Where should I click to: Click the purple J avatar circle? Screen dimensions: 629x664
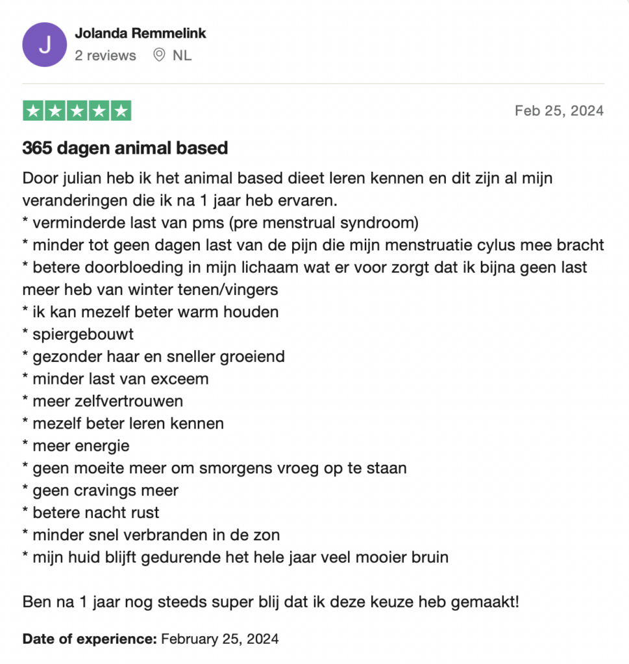pyautogui.click(x=44, y=45)
